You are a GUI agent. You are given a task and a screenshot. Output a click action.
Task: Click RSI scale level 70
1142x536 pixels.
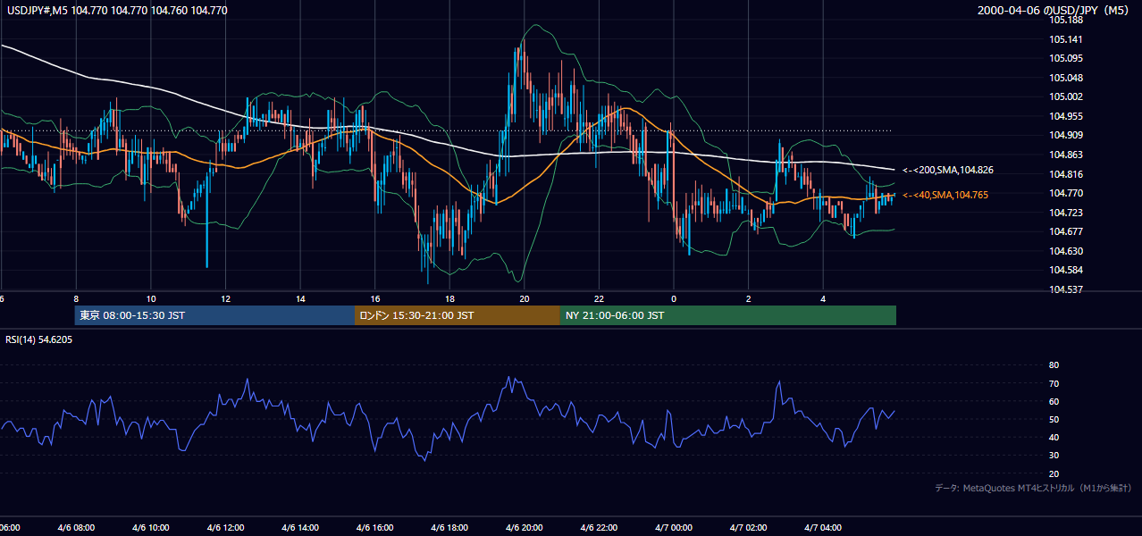pos(1054,383)
